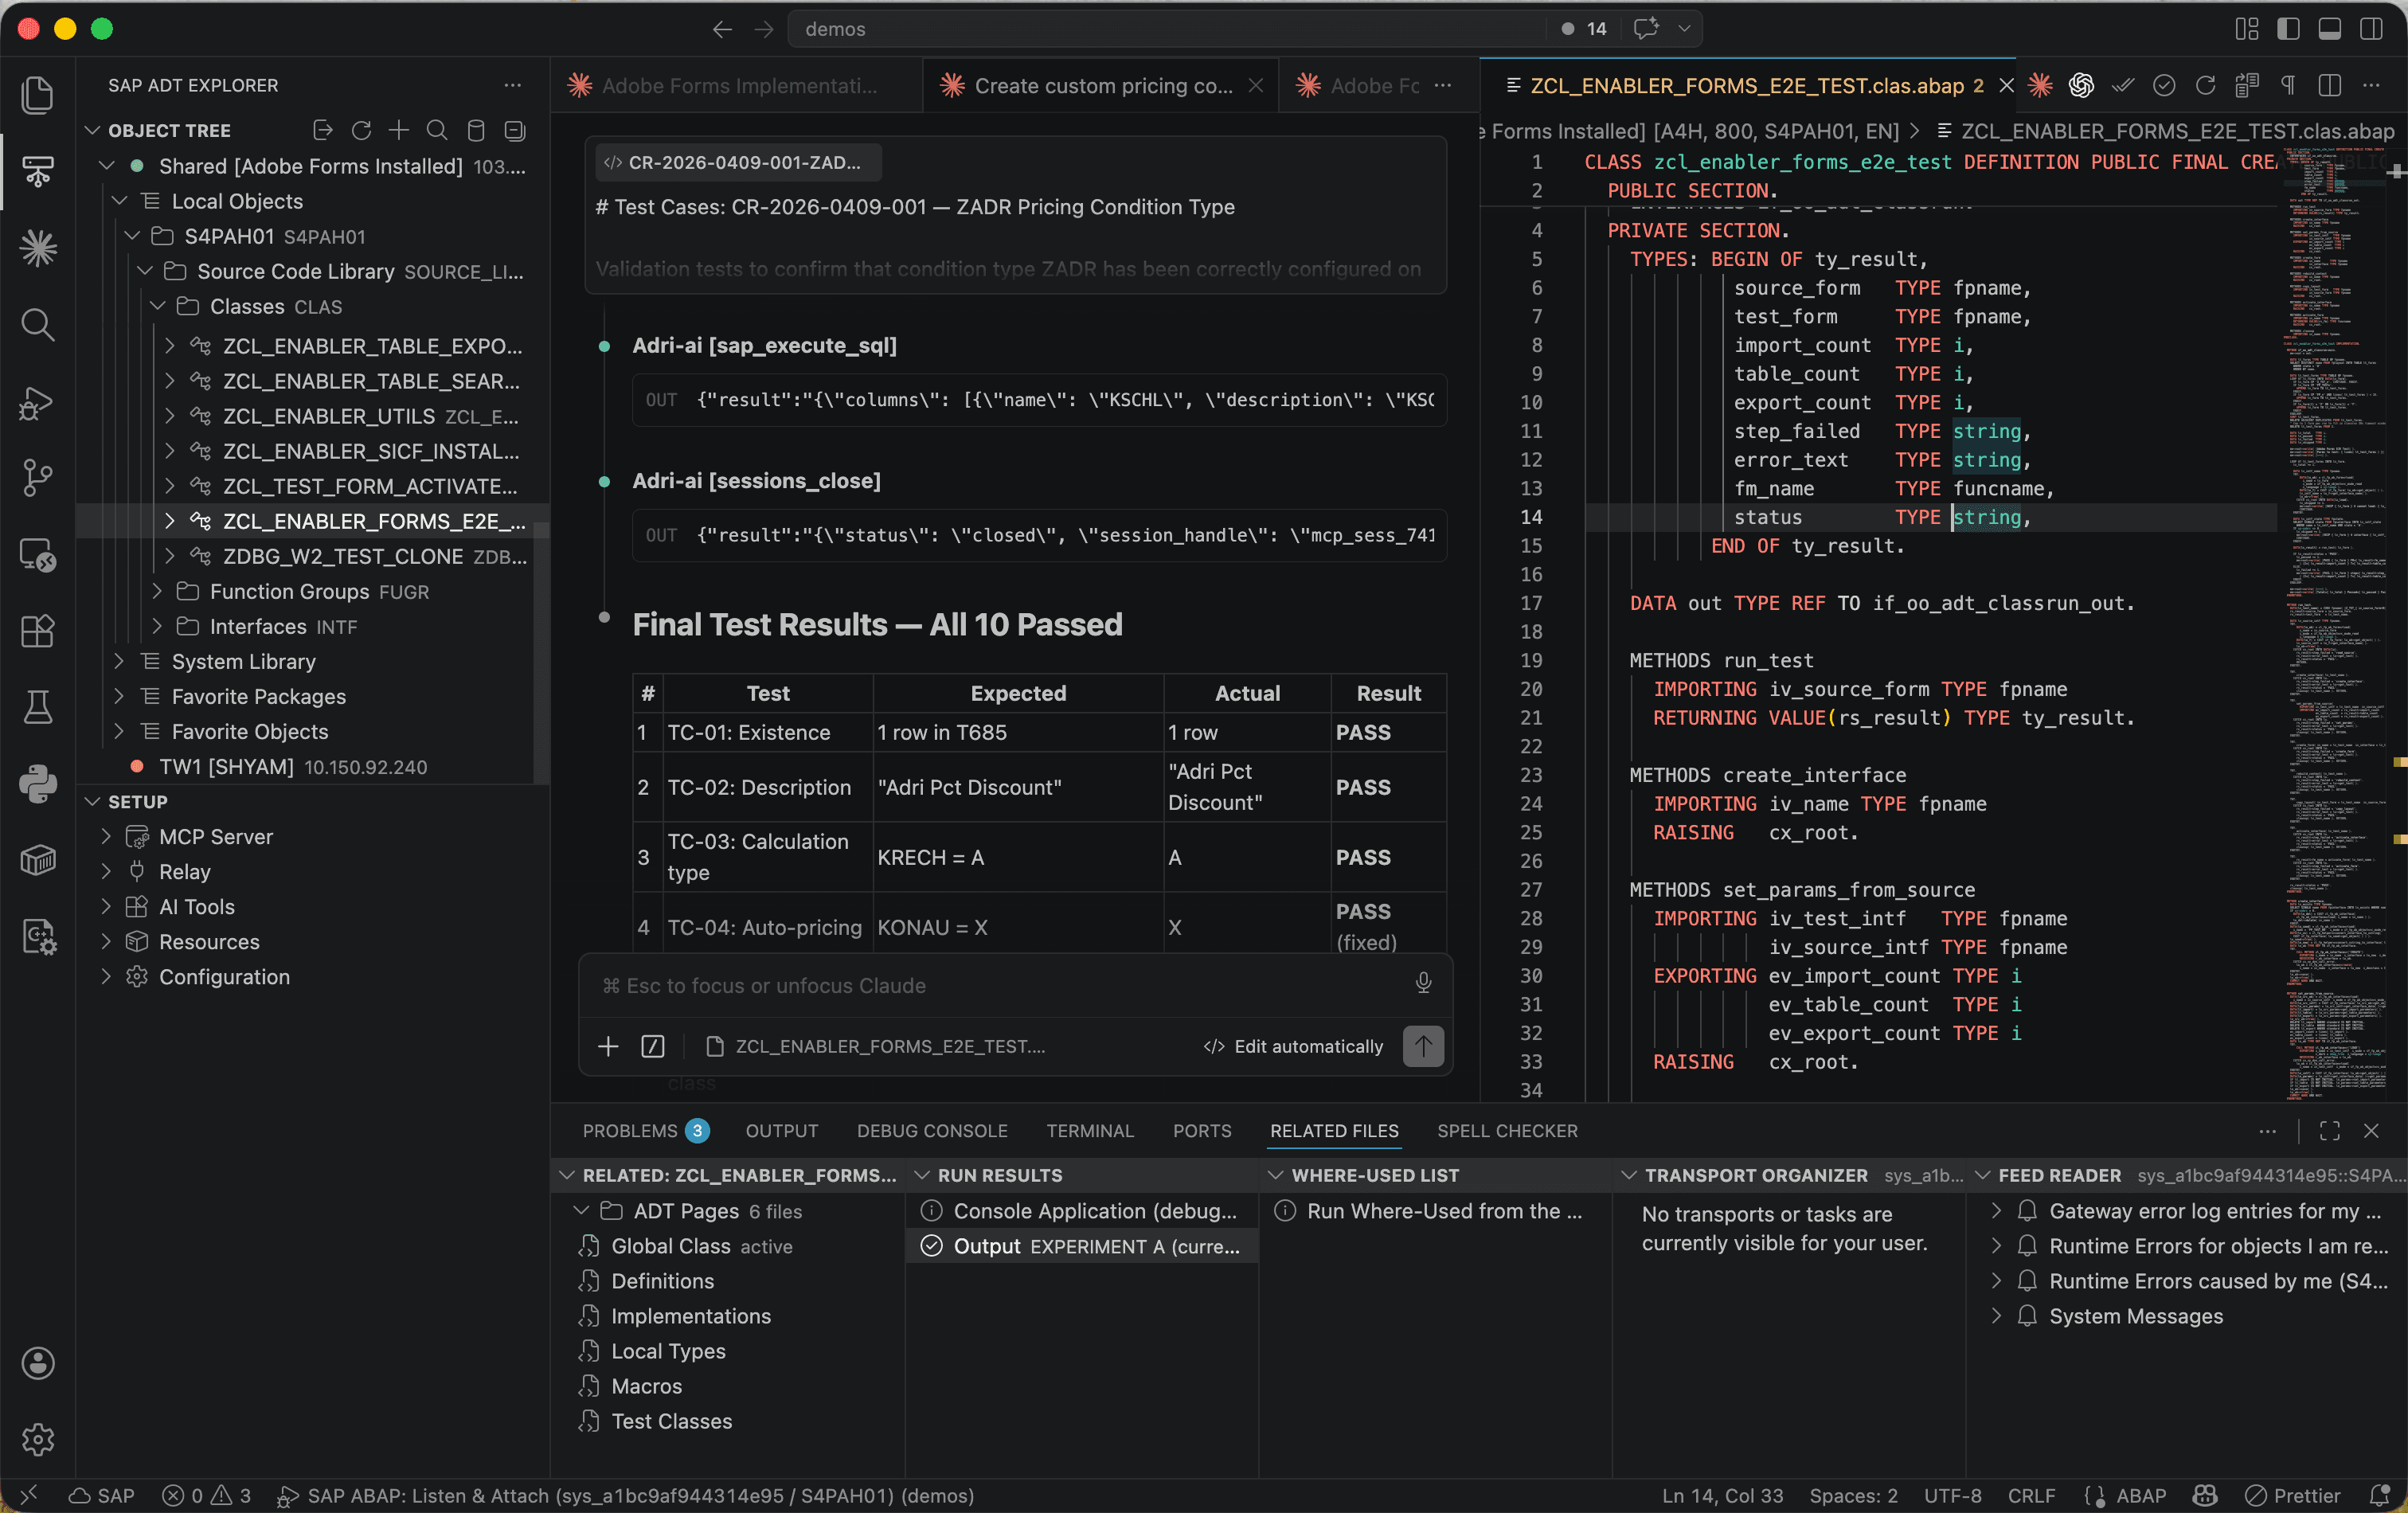The width and height of the screenshot is (2408, 1513).
Task: Open the Extensions view
Action: (37, 630)
